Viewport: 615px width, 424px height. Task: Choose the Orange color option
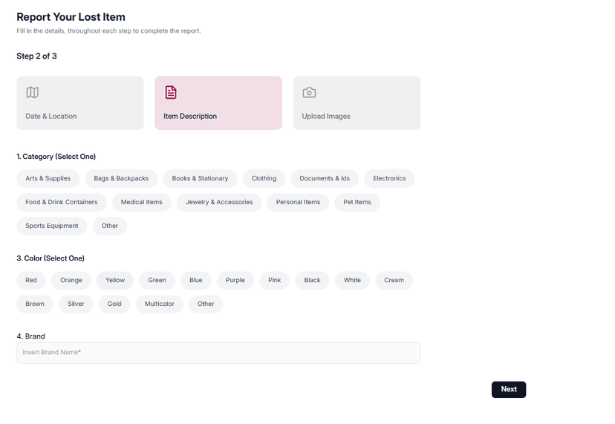pos(71,281)
